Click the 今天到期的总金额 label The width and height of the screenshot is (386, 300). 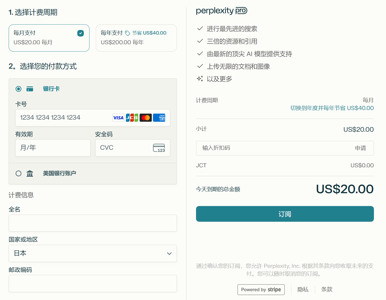(218, 189)
